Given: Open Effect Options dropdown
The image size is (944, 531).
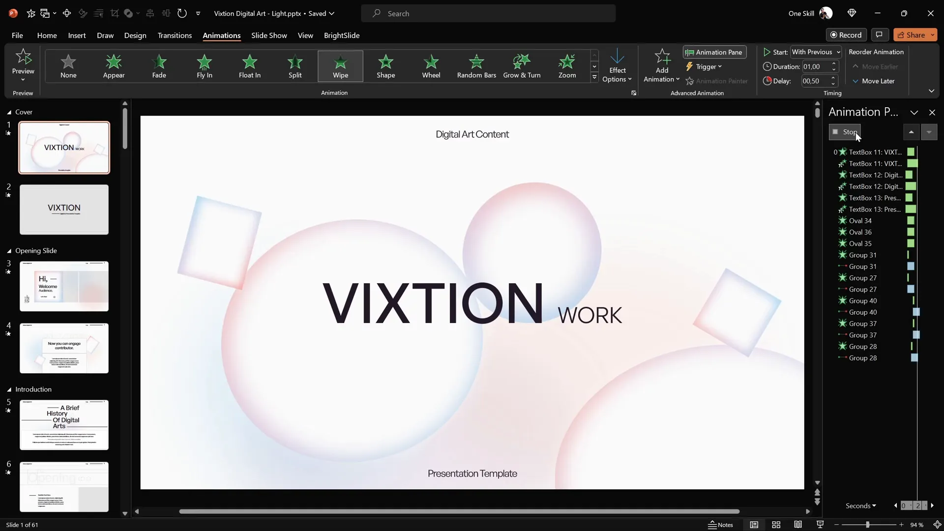Looking at the screenshot, I should pos(617,66).
